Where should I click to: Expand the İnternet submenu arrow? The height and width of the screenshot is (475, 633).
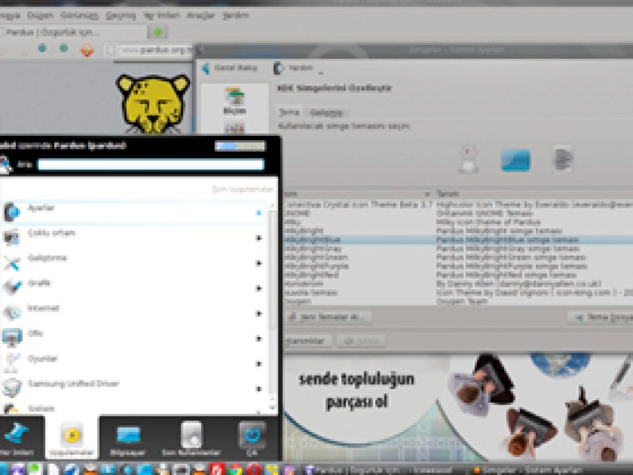click(x=259, y=313)
